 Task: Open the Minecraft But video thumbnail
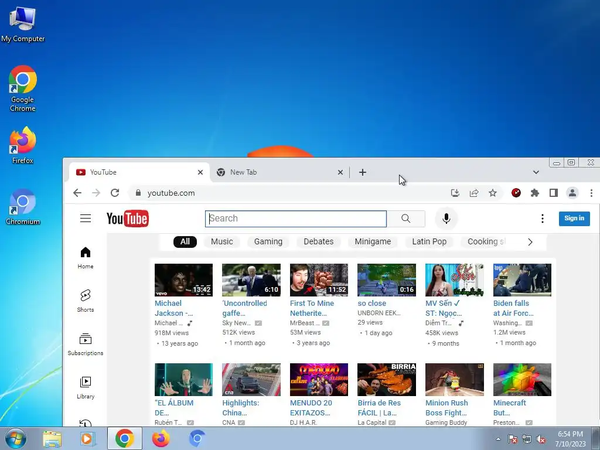[x=522, y=380]
